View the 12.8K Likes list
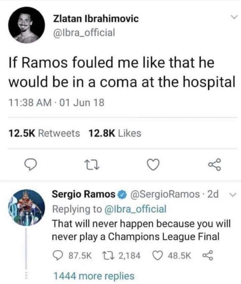The width and height of the screenshot is (241, 284). pyautogui.click(x=115, y=133)
